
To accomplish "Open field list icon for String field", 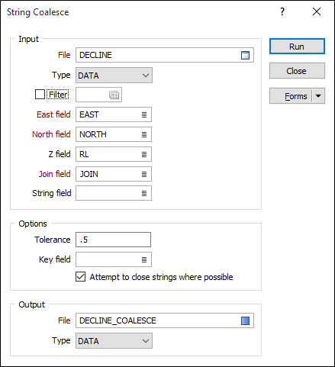I will [144, 193].
